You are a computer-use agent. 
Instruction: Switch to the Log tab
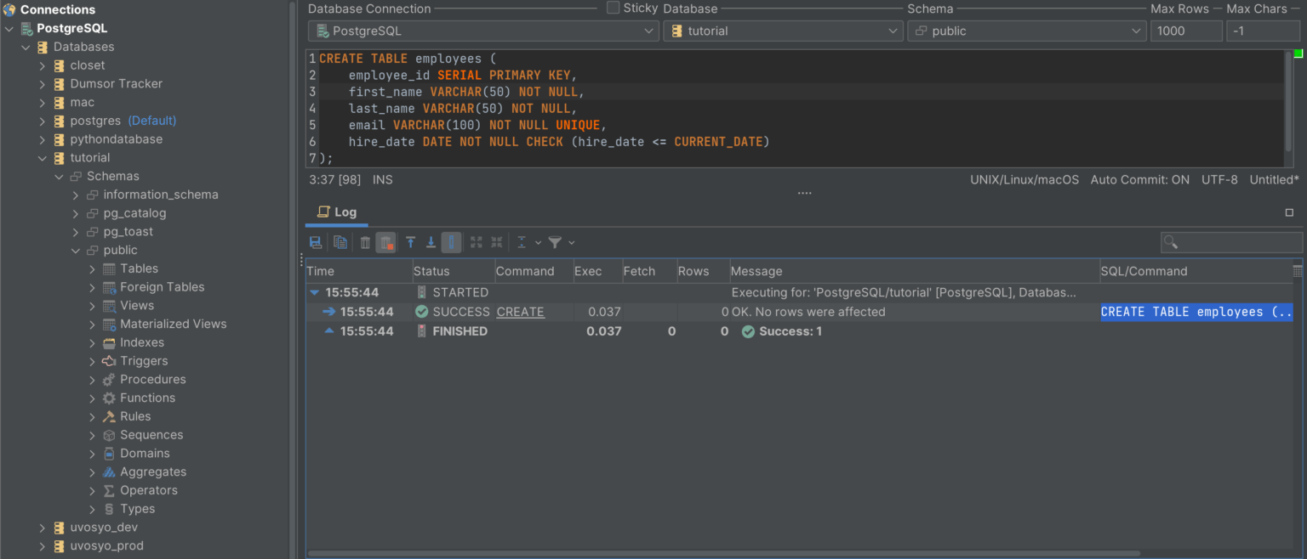click(x=337, y=212)
